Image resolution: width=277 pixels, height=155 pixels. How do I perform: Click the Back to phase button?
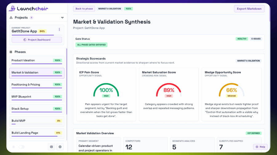tap(84, 9)
